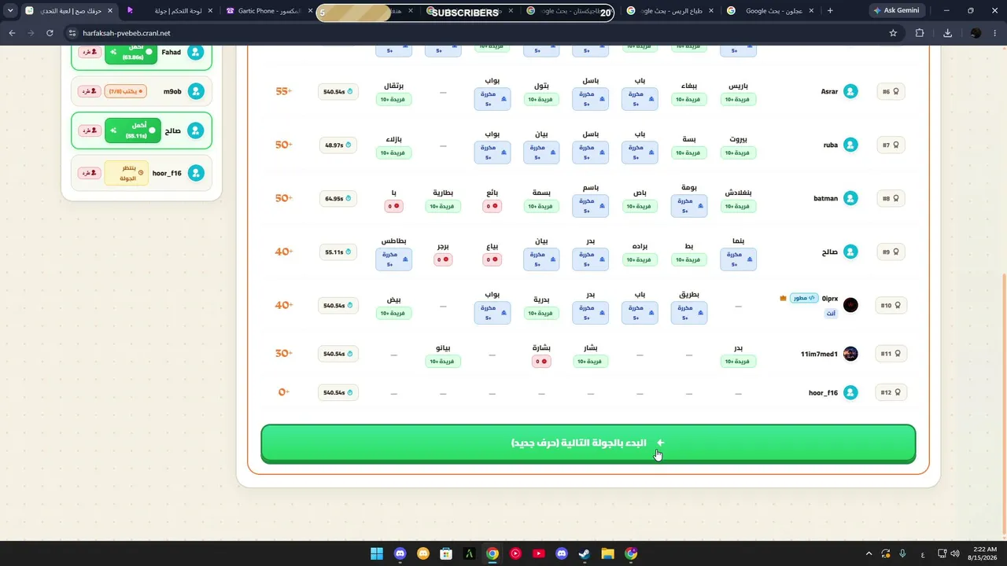Open the Windows Start menu

point(376,553)
